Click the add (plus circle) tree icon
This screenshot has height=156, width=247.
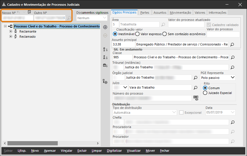click(105, 27)
